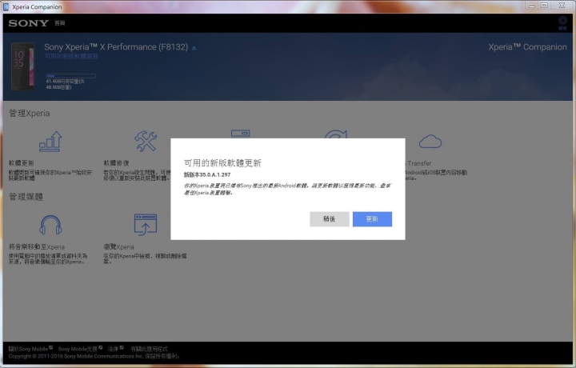Click the 管理媒體 section heading

click(26, 197)
